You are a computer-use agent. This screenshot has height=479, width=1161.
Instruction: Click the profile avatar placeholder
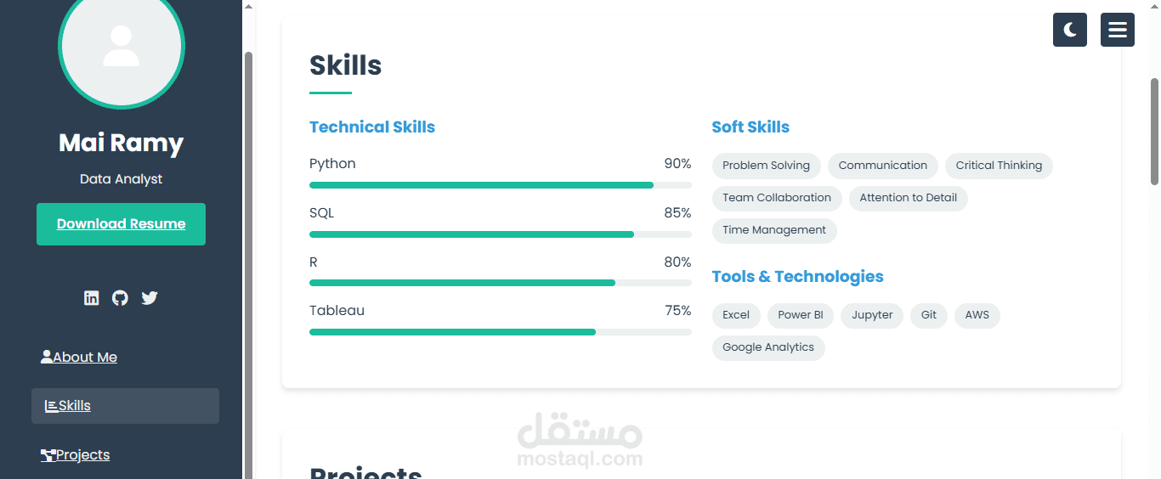[x=121, y=47]
